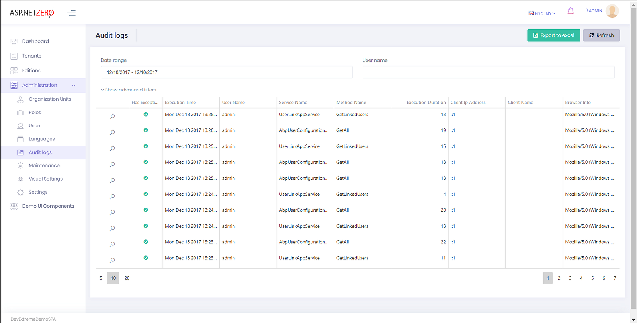Click the Administration sliders icon

pyautogui.click(x=14, y=85)
